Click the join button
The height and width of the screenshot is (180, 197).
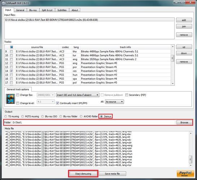tap(184, 26)
